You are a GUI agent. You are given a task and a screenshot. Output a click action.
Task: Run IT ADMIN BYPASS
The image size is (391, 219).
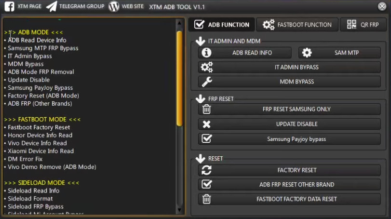click(289, 67)
